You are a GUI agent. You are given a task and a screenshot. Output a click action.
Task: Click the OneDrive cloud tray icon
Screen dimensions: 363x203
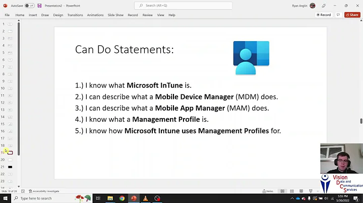[298, 198]
